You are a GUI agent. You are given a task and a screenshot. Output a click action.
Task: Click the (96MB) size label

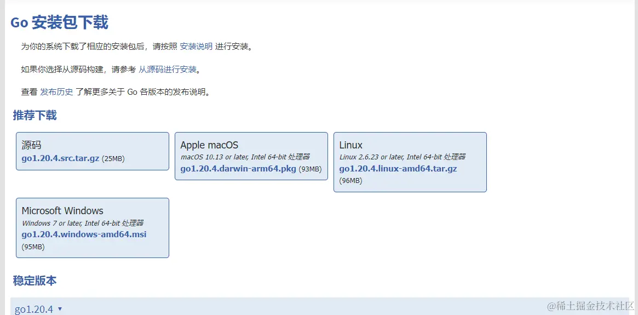[x=350, y=181]
